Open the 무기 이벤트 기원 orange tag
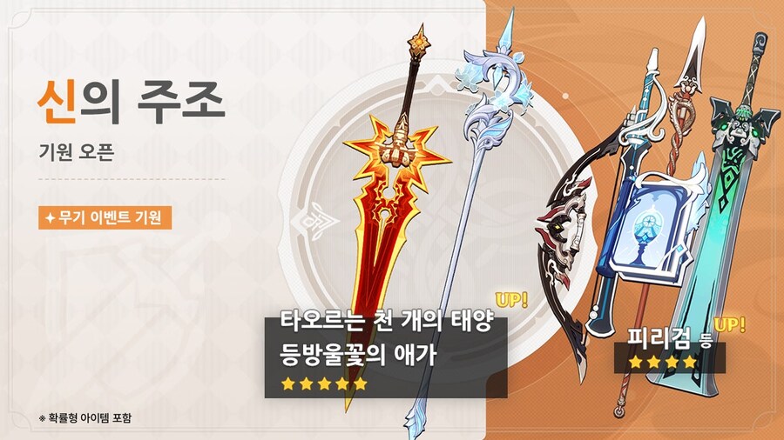 coord(105,217)
